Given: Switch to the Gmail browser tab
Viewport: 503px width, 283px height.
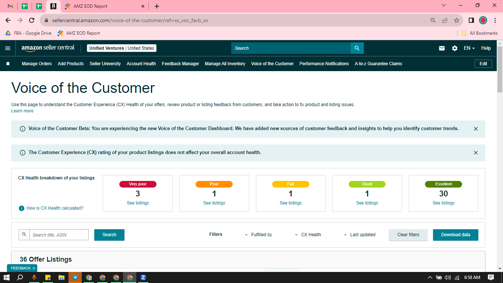Looking at the screenshot, I should (10, 6).
